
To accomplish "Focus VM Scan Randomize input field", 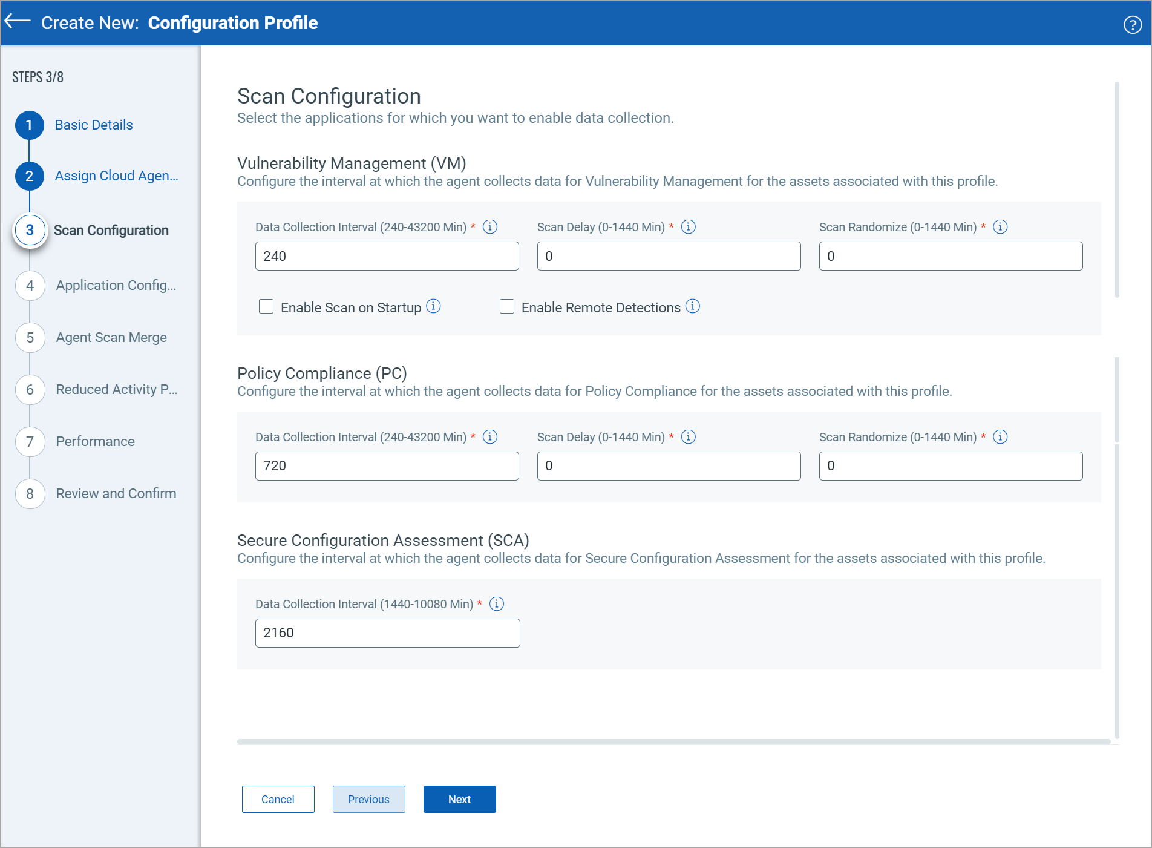I will [x=951, y=256].
